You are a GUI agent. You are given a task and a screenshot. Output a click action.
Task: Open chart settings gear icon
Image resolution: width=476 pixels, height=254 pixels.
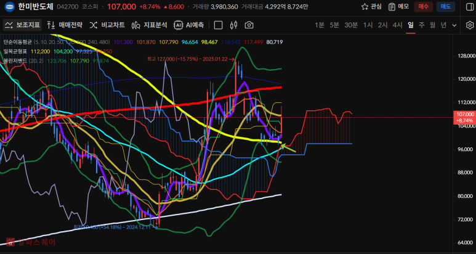coord(470,25)
